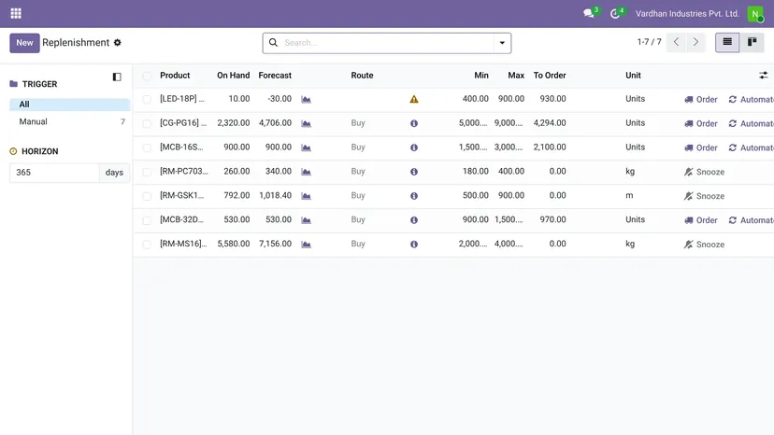The width and height of the screenshot is (774, 435).
Task: Switch to kanban view
Action: click(752, 42)
